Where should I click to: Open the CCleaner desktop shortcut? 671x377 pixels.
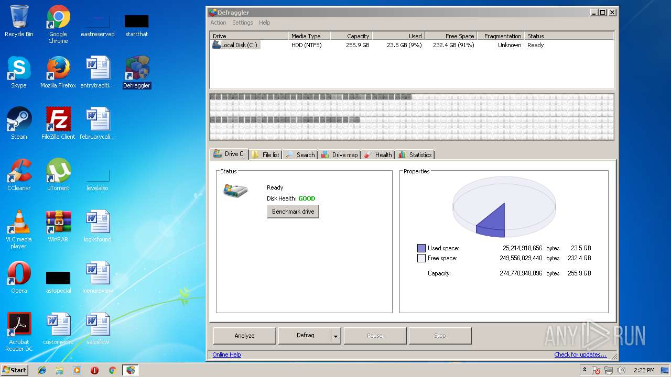[19, 175]
